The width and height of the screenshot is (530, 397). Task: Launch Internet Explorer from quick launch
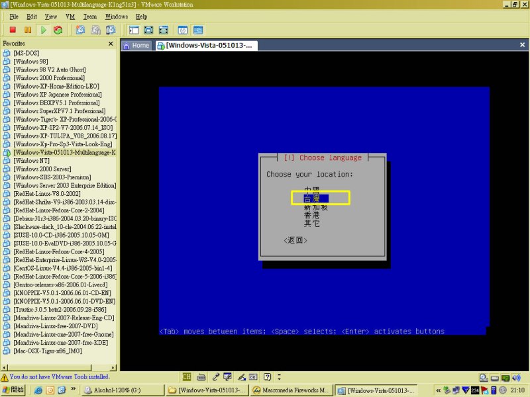(x=38, y=390)
